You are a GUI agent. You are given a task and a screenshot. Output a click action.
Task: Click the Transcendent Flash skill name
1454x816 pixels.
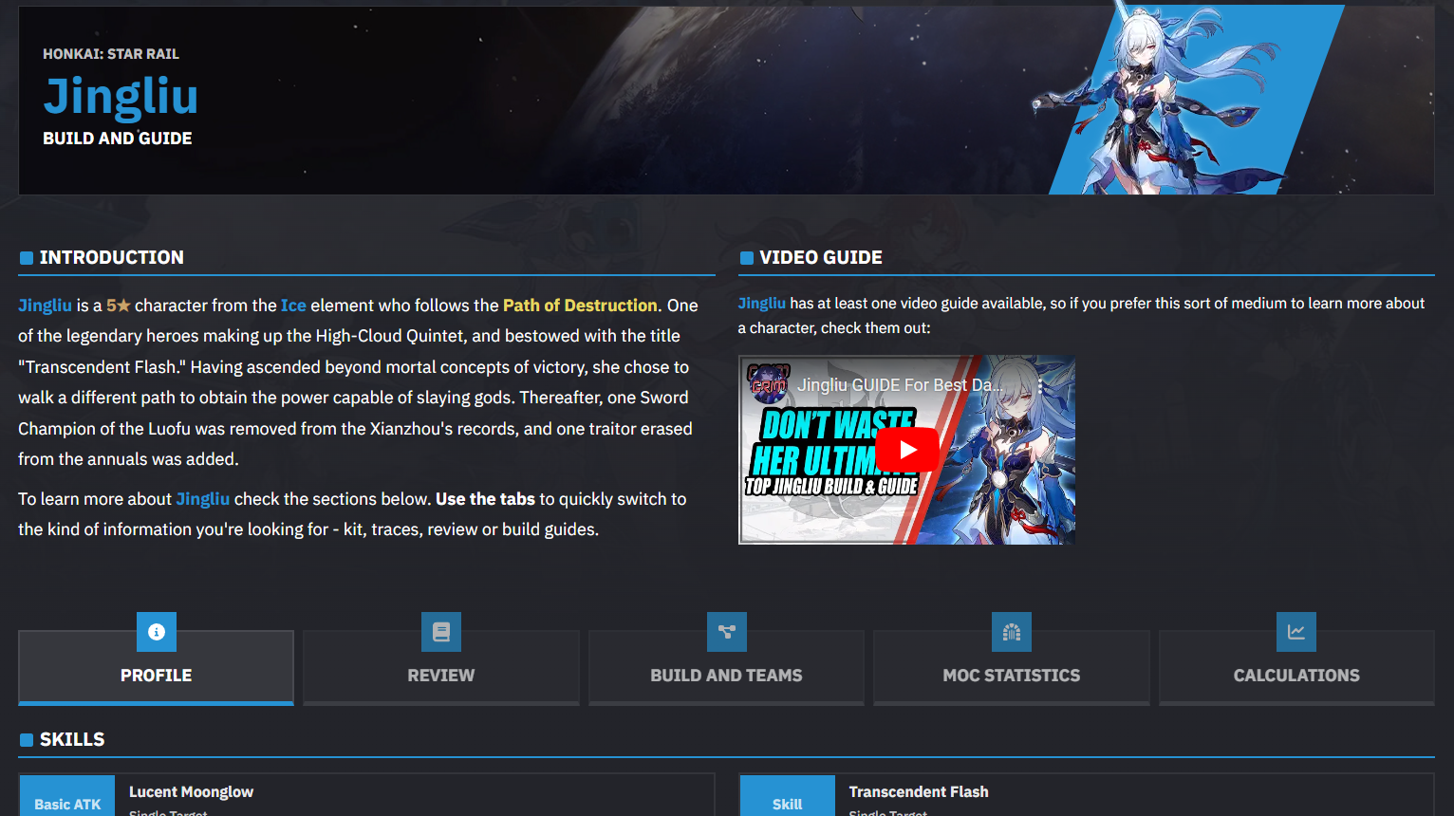pos(918,791)
